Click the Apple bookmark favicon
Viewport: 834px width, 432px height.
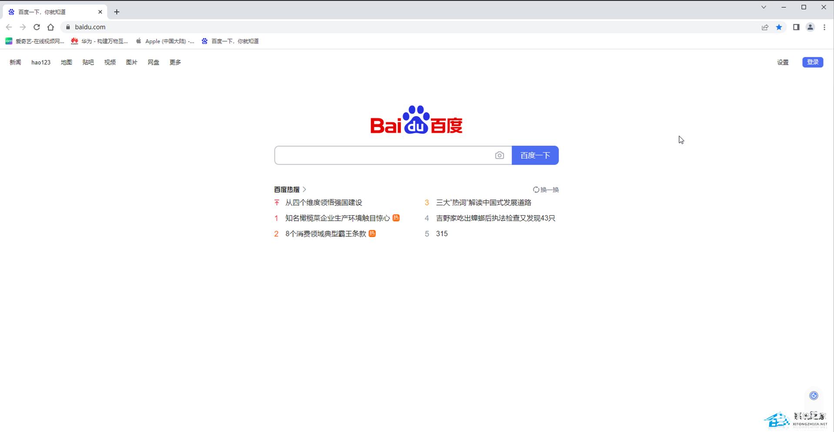pyautogui.click(x=139, y=41)
